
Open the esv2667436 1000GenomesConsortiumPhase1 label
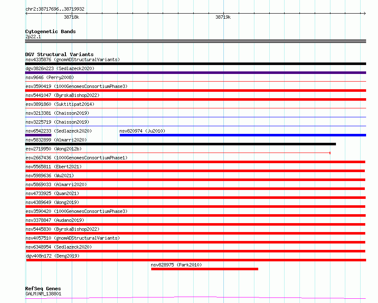(76, 158)
